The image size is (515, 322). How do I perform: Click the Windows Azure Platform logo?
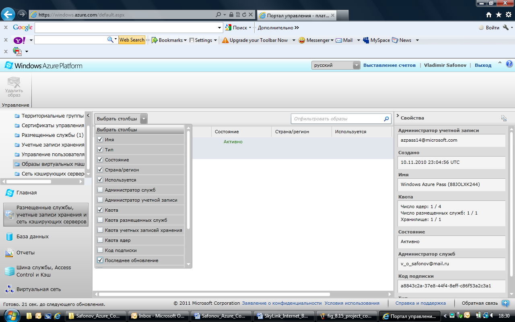coord(43,66)
